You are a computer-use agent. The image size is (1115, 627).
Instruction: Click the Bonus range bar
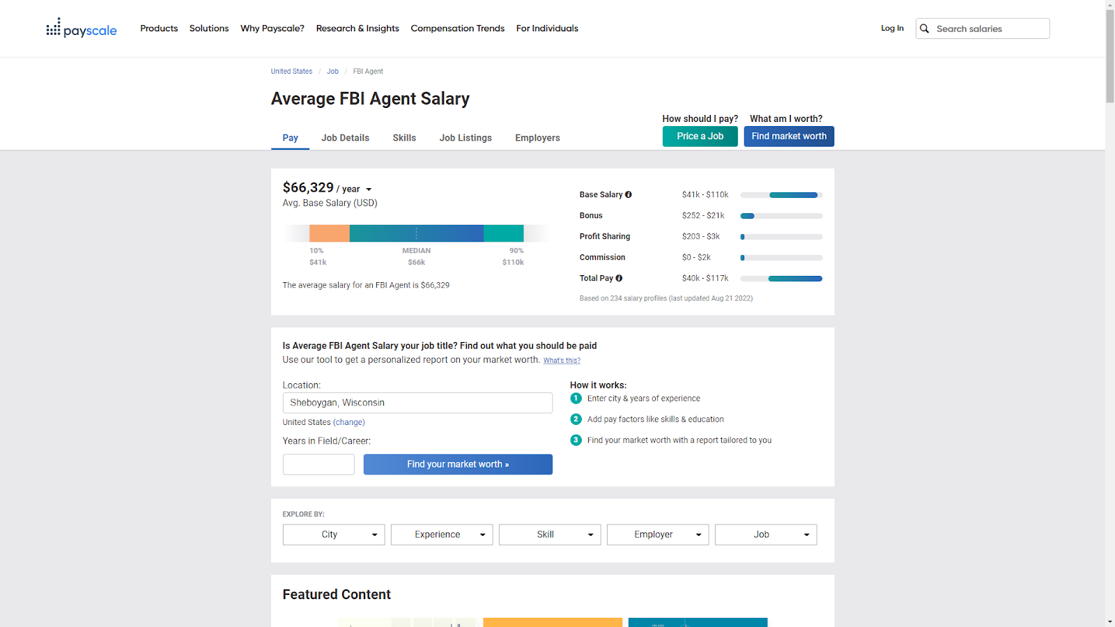click(x=781, y=216)
